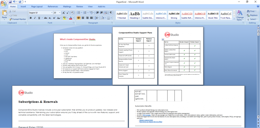260x128 pixels.
Task: Go to the References tab
Action: 53,7
